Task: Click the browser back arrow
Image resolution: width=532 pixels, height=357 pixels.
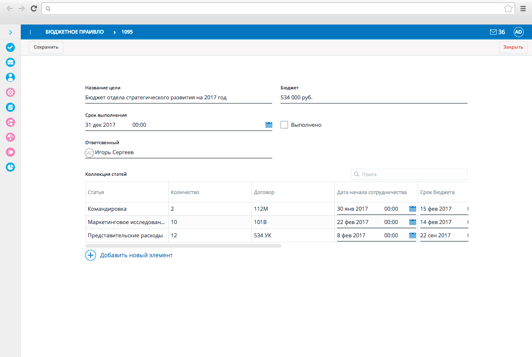Action: pyautogui.click(x=10, y=8)
